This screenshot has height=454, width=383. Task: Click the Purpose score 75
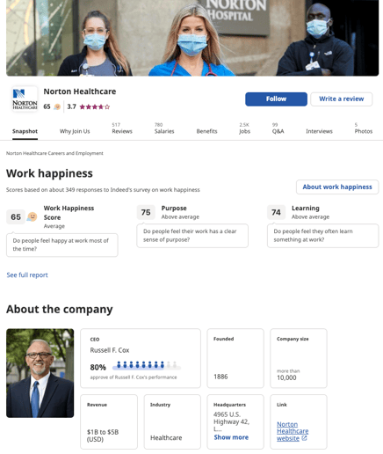pyautogui.click(x=146, y=212)
